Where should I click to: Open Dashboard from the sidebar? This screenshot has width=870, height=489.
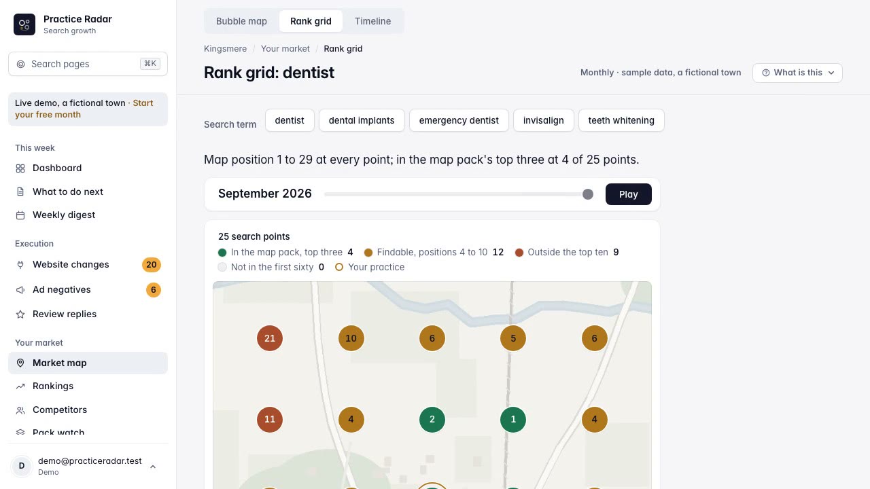[88, 168]
